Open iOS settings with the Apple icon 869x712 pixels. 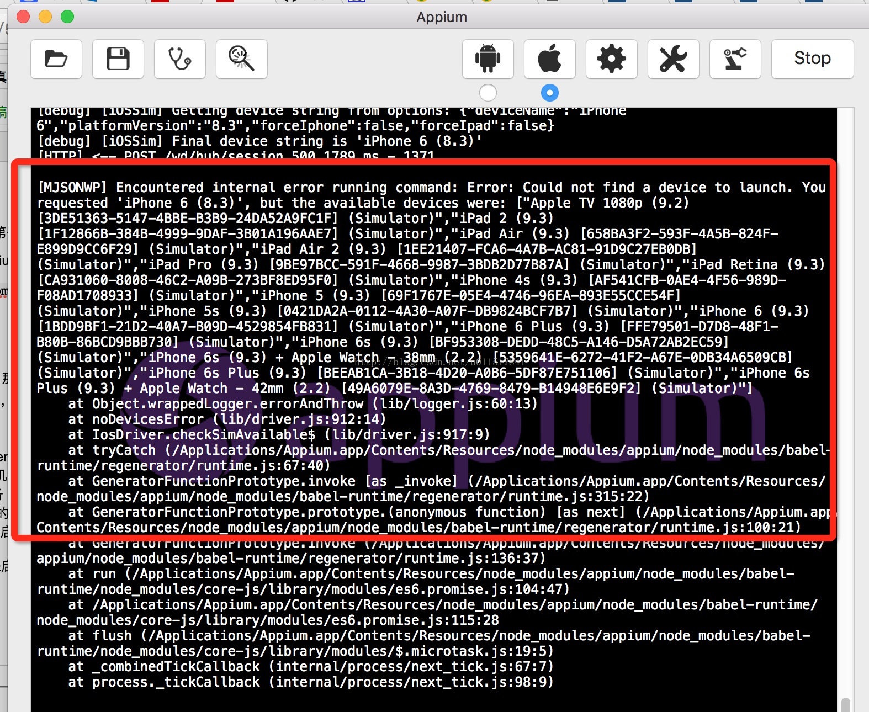click(x=550, y=59)
